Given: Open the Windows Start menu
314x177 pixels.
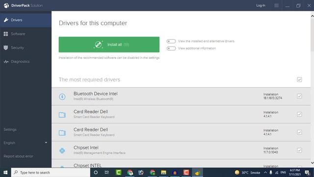Looking at the screenshot, I should click(x=5, y=173).
